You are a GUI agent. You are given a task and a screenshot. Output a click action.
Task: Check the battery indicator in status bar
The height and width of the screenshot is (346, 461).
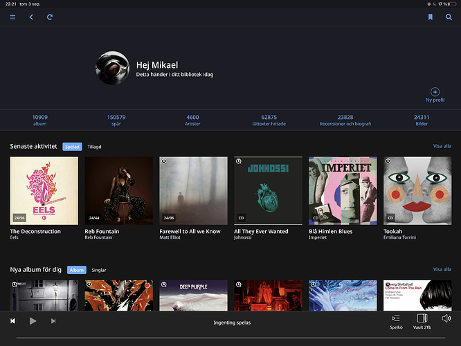[453, 4]
